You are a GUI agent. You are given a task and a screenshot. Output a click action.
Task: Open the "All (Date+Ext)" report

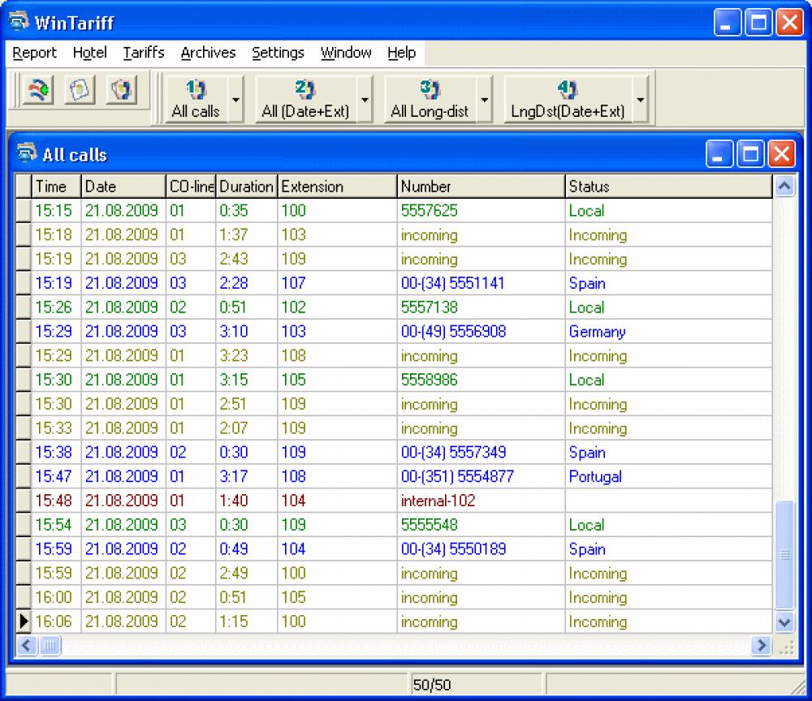309,97
